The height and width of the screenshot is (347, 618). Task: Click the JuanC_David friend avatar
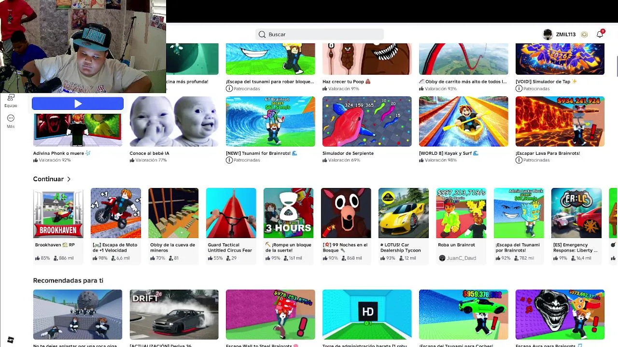[x=442, y=258]
